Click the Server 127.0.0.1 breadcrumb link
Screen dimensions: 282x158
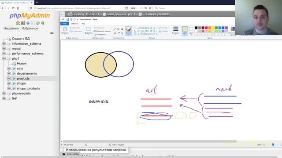tap(85, 14)
